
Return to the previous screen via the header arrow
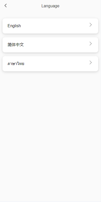click(6, 6)
